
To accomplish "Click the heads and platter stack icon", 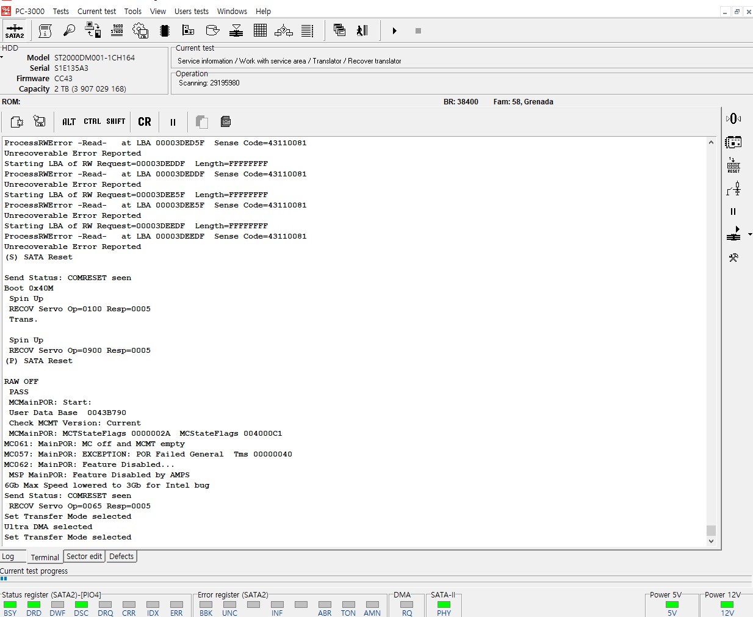I will 236,31.
